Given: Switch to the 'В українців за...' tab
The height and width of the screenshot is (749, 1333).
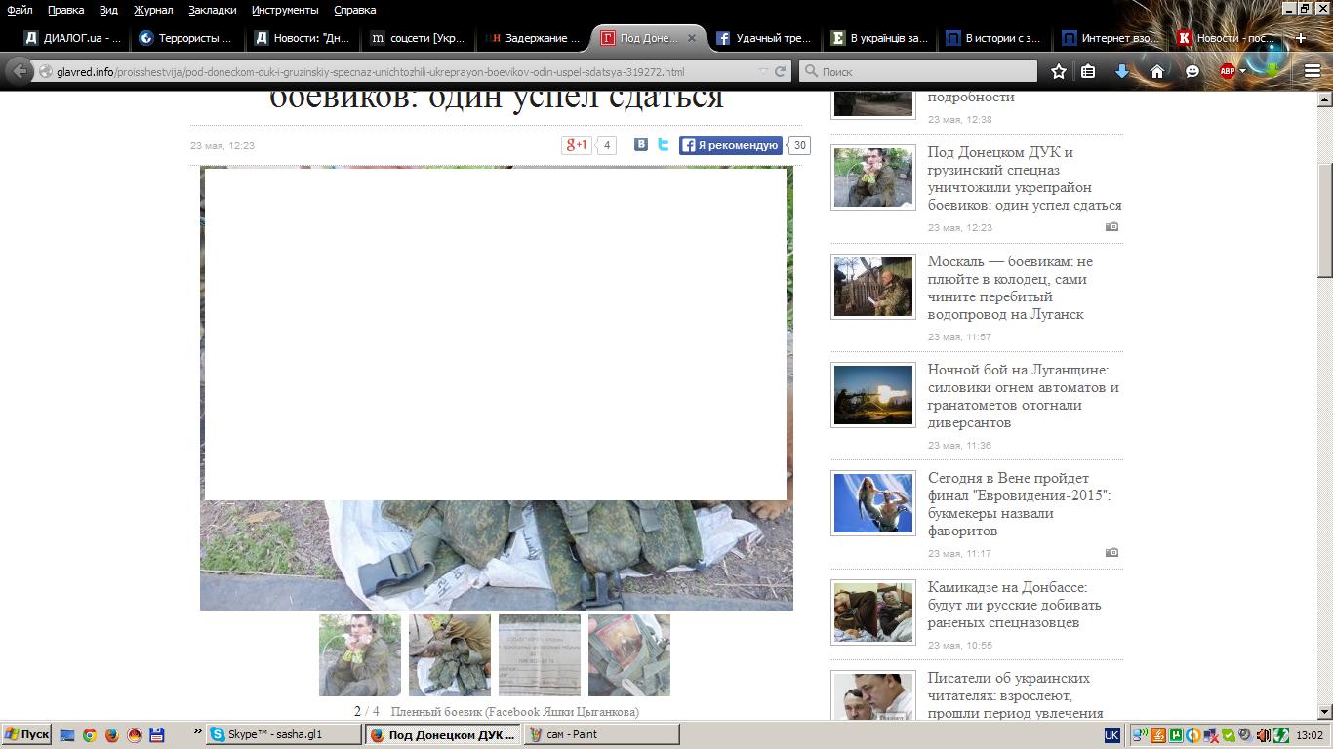Looking at the screenshot, I should pos(878,38).
